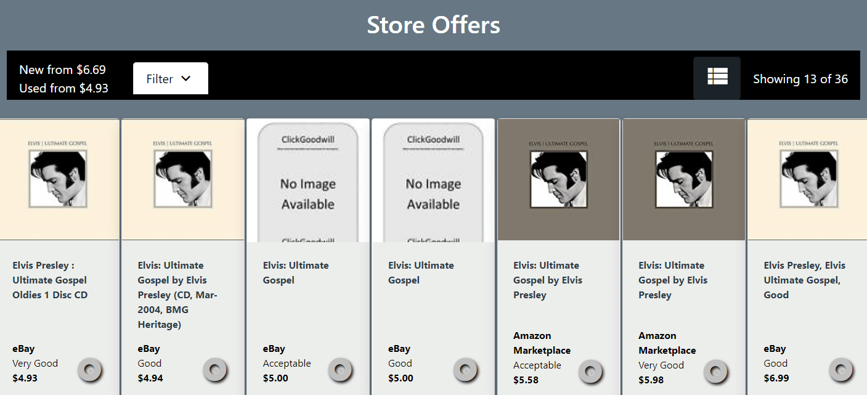Click disc icon on $6.99 eBay offer
This screenshot has width=867, height=395.
coord(841,370)
